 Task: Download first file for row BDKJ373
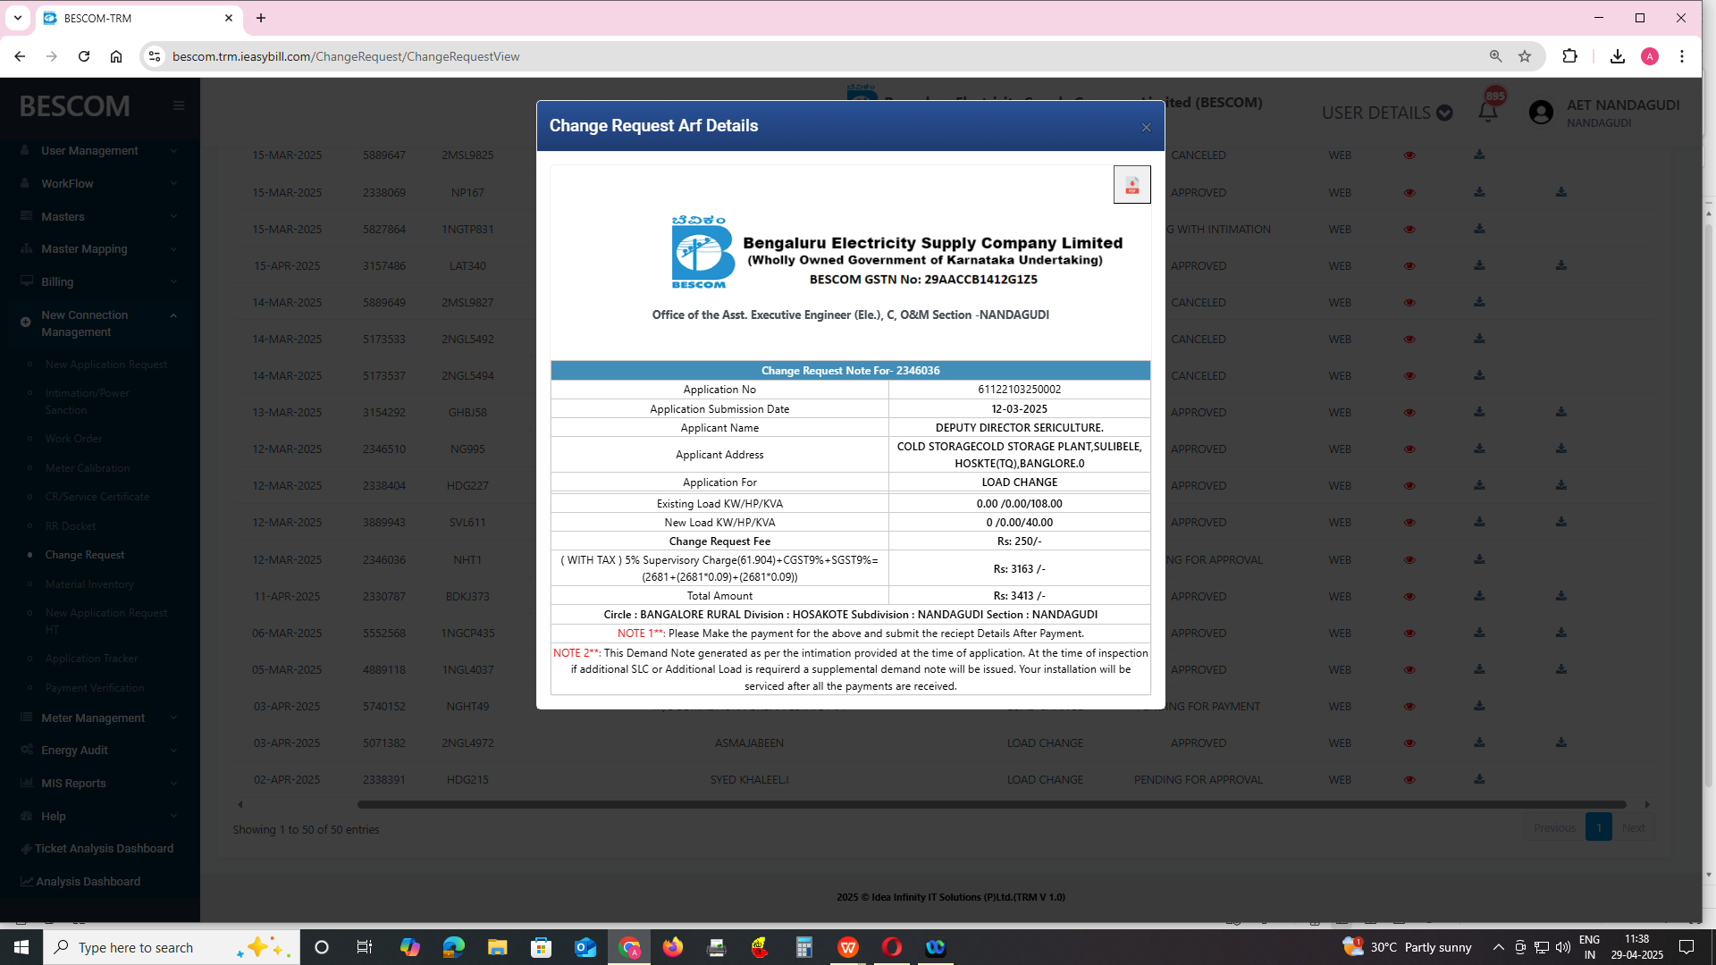(1479, 596)
